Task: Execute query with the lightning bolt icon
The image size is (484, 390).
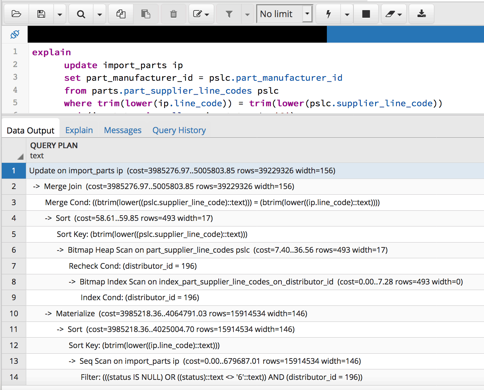Action: pos(328,14)
